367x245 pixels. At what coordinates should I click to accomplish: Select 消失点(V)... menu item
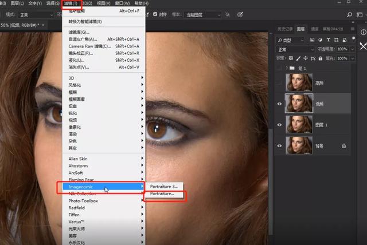tap(104, 68)
